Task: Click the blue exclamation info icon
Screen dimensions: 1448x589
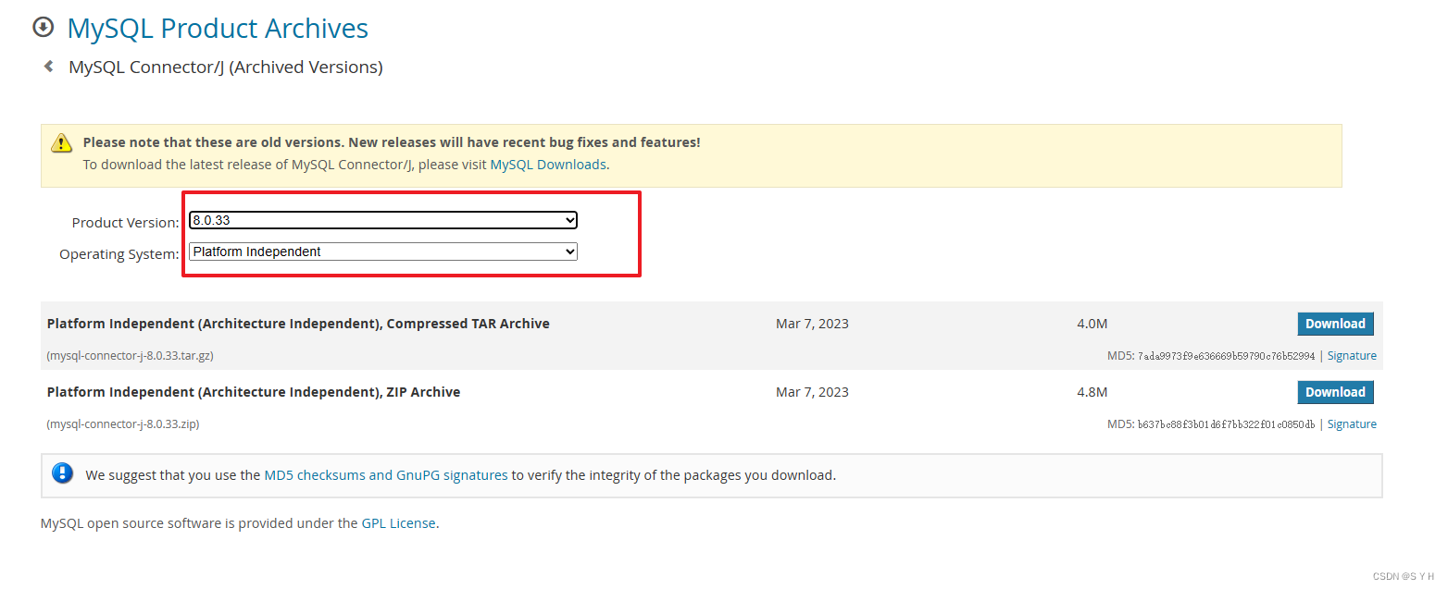Action: point(62,473)
